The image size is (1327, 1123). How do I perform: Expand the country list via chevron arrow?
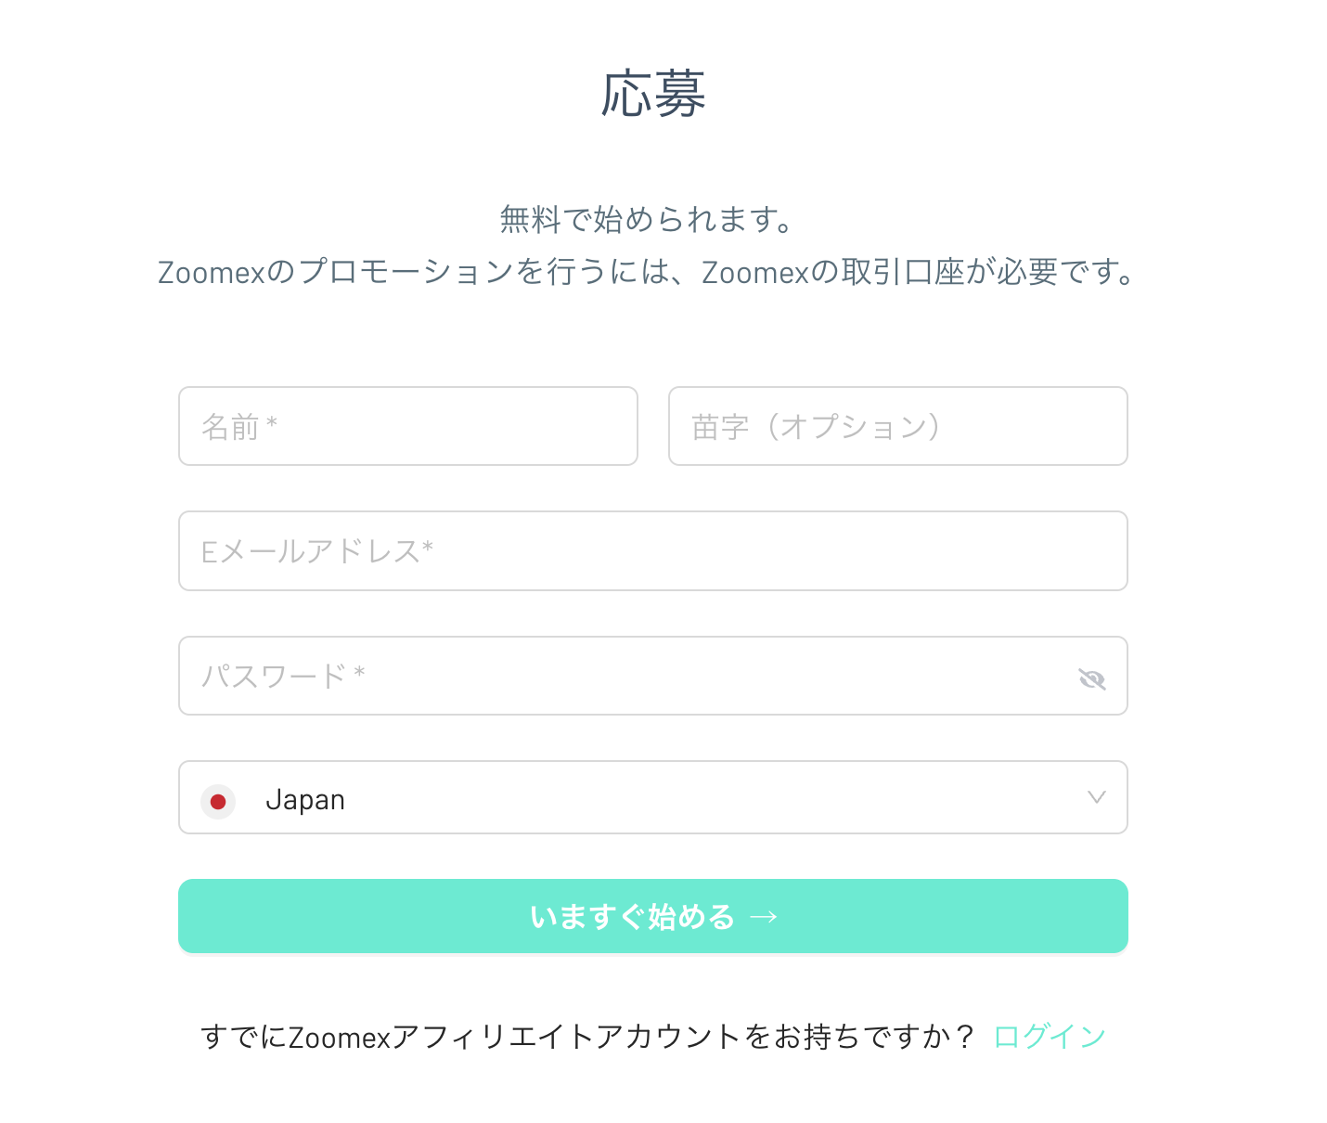tap(1097, 797)
